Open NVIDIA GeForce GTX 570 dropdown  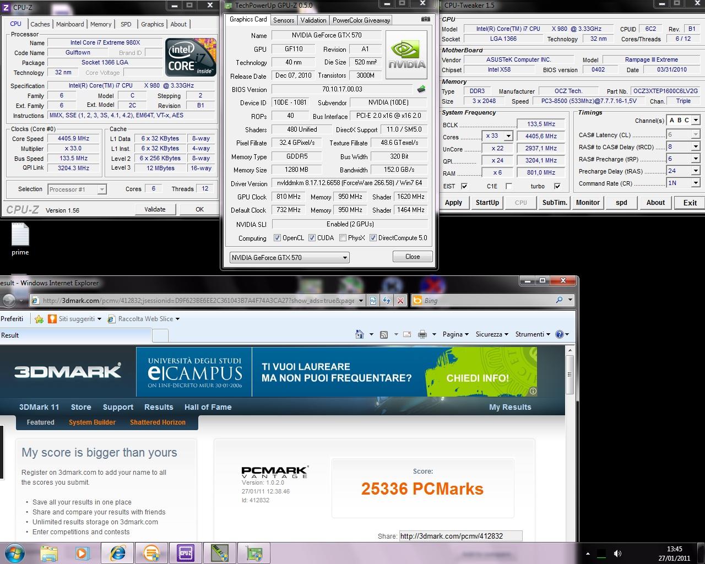pyautogui.click(x=290, y=257)
